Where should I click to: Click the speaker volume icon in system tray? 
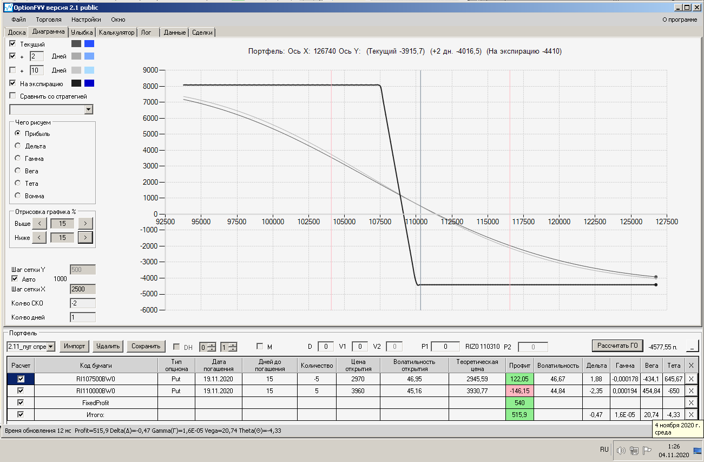tap(621, 450)
